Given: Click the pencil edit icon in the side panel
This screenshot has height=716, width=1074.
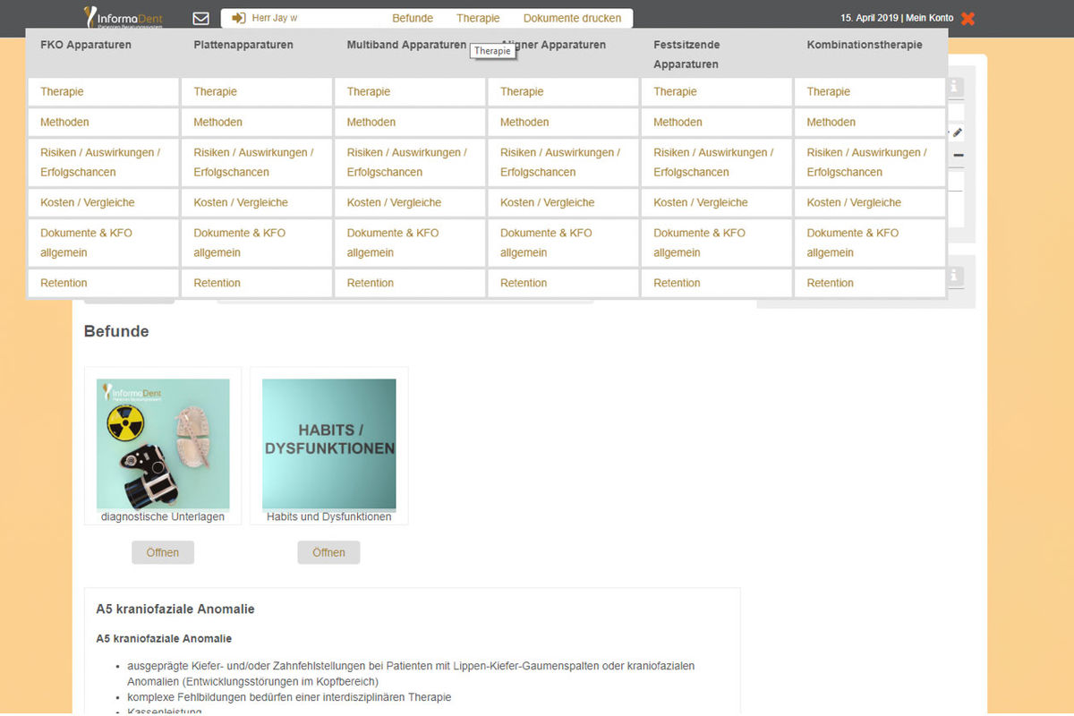Looking at the screenshot, I should tap(958, 132).
